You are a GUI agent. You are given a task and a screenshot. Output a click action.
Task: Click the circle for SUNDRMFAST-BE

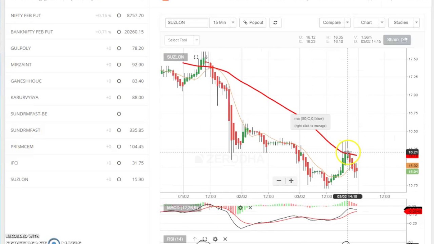click(x=119, y=114)
